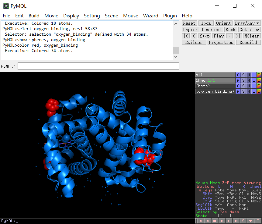Toggle the (oxygen_binding) selection entry
262x224 pixels.
pyautogui.click(x=215, y=91)
